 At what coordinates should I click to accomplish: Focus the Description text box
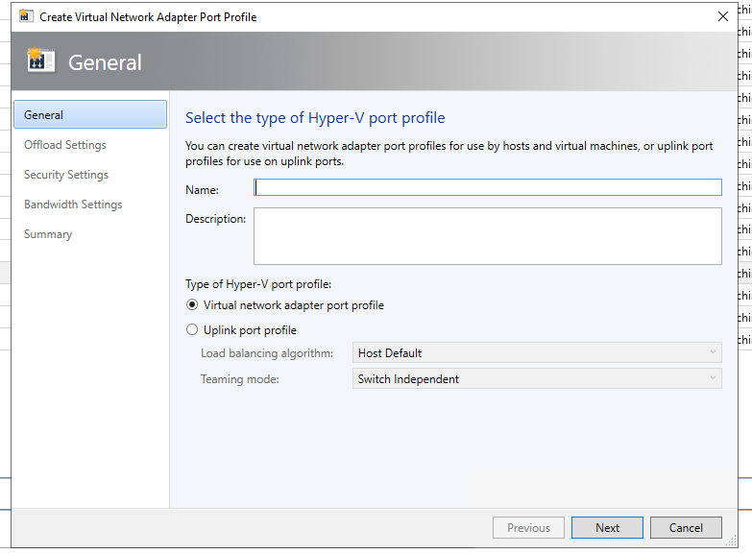(488, 236)
